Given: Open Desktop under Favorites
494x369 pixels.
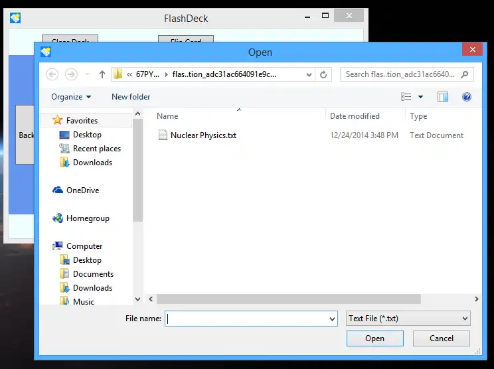Looking at the screenshot, I should pyautogui.click(x=87, y=135).
